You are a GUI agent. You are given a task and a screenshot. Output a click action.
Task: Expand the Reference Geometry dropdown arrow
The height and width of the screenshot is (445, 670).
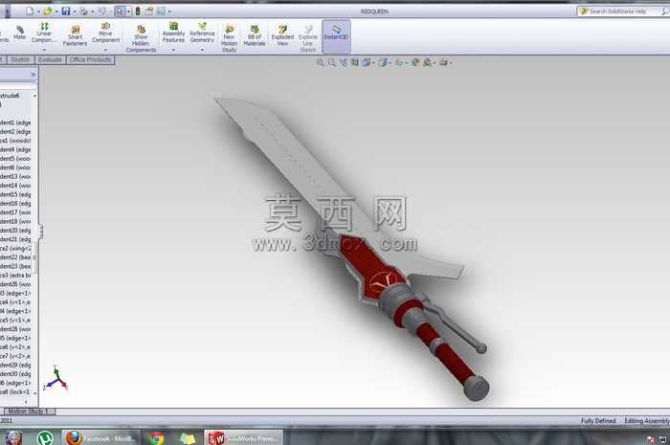[x=202, y=50]
